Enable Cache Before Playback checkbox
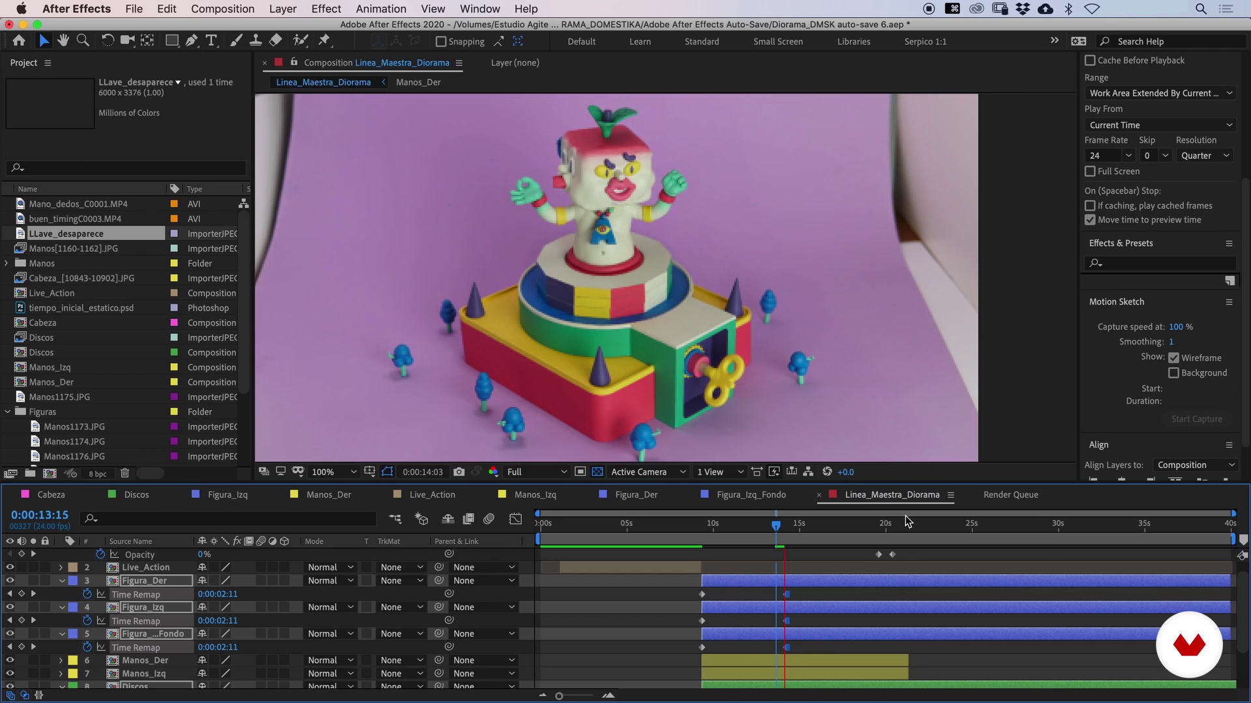 (1090, 60)
